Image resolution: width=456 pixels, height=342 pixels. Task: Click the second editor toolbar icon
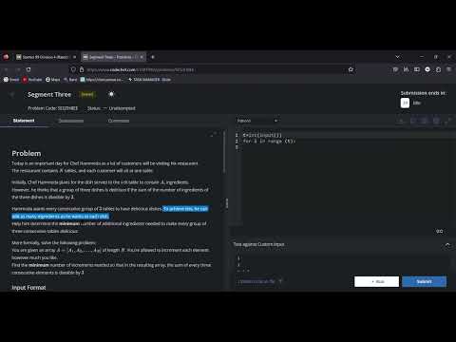(413, 121)
